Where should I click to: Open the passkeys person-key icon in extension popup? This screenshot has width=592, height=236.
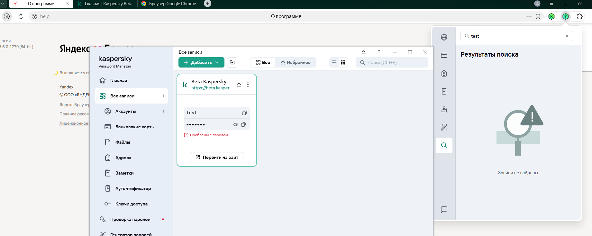[x=444, y=109]
